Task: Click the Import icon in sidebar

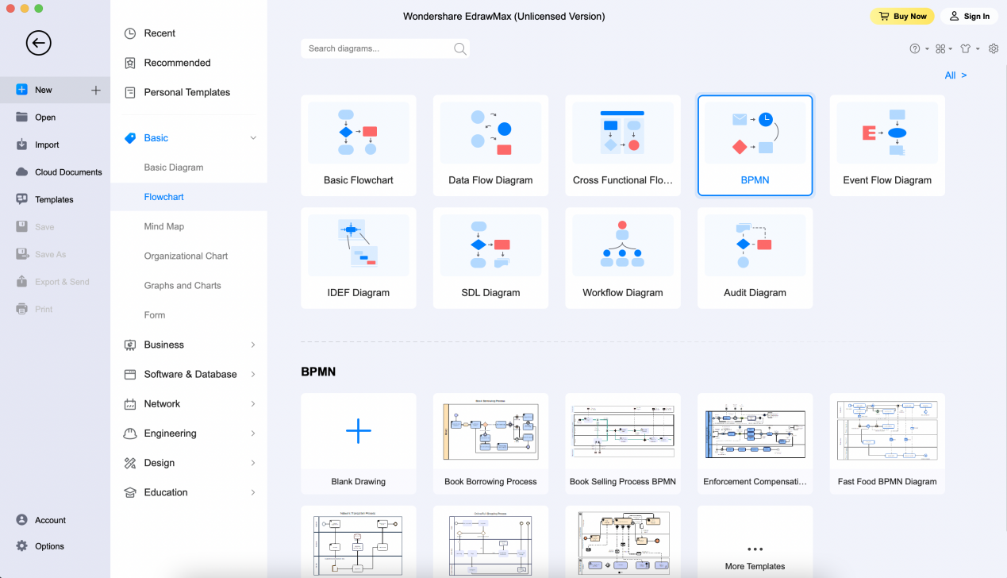Action: (x=21, y=144)
